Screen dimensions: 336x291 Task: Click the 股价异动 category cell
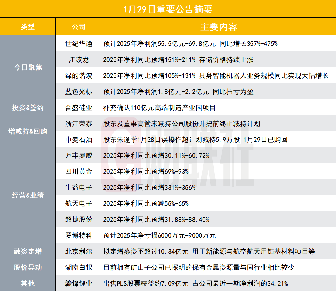tap(28, 267)
